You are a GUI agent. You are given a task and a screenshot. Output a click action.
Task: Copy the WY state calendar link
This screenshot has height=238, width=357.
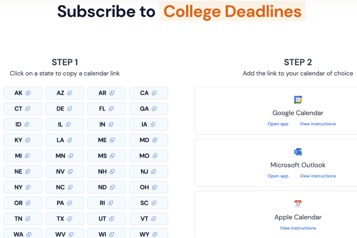tap(149, 234)
